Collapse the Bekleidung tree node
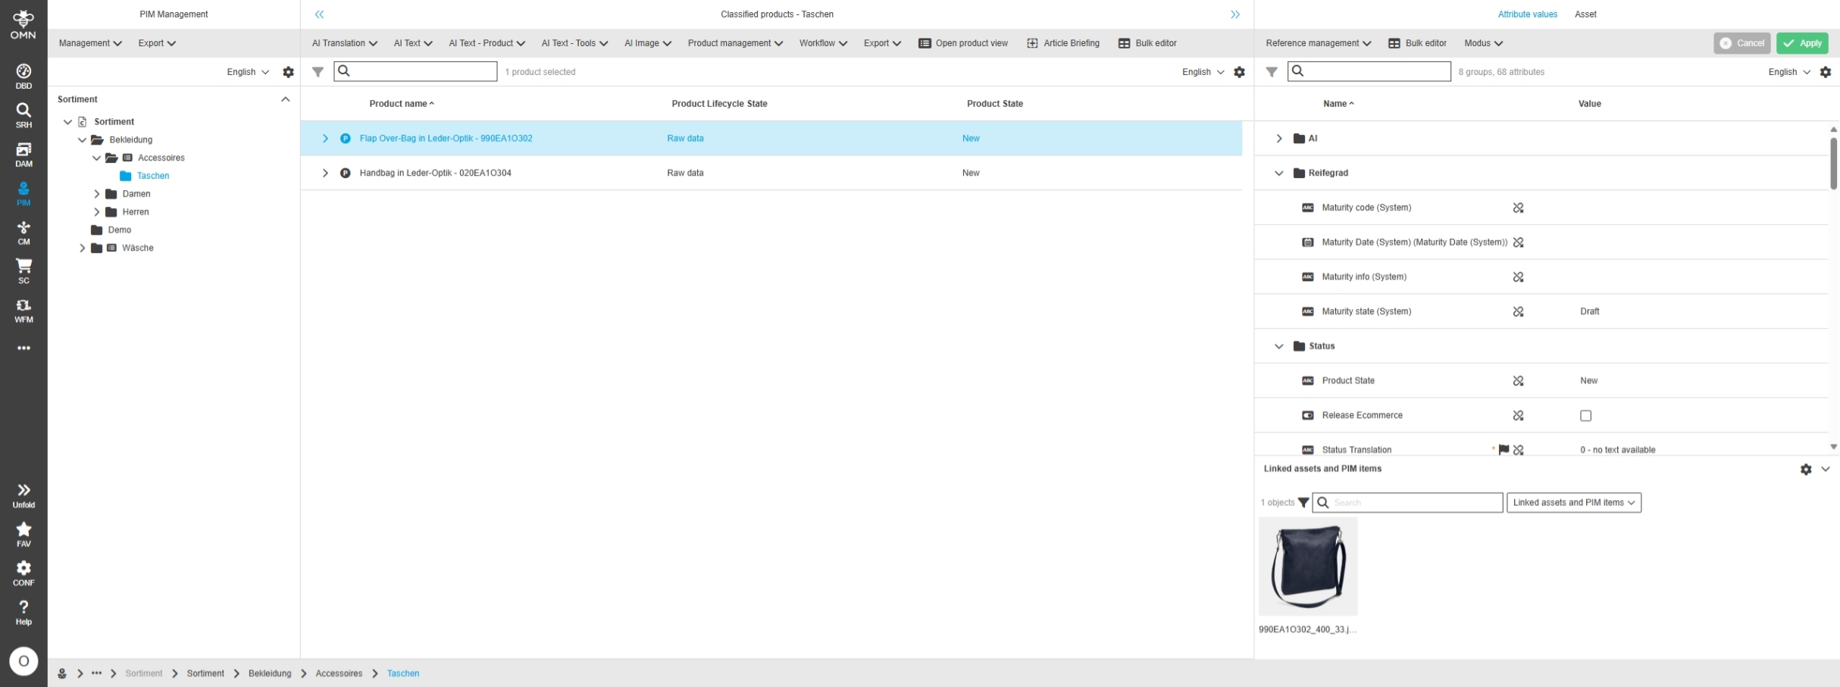The height and width of the screenshot is (687, 1840). point(83,140)
